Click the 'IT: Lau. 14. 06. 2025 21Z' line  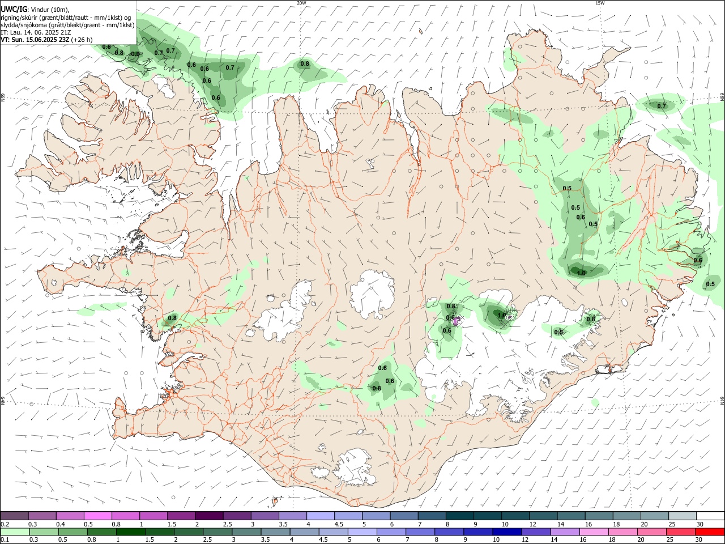(x=36, y=32)
